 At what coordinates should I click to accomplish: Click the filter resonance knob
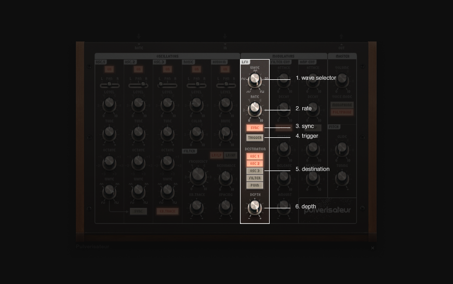pos(225,178)
